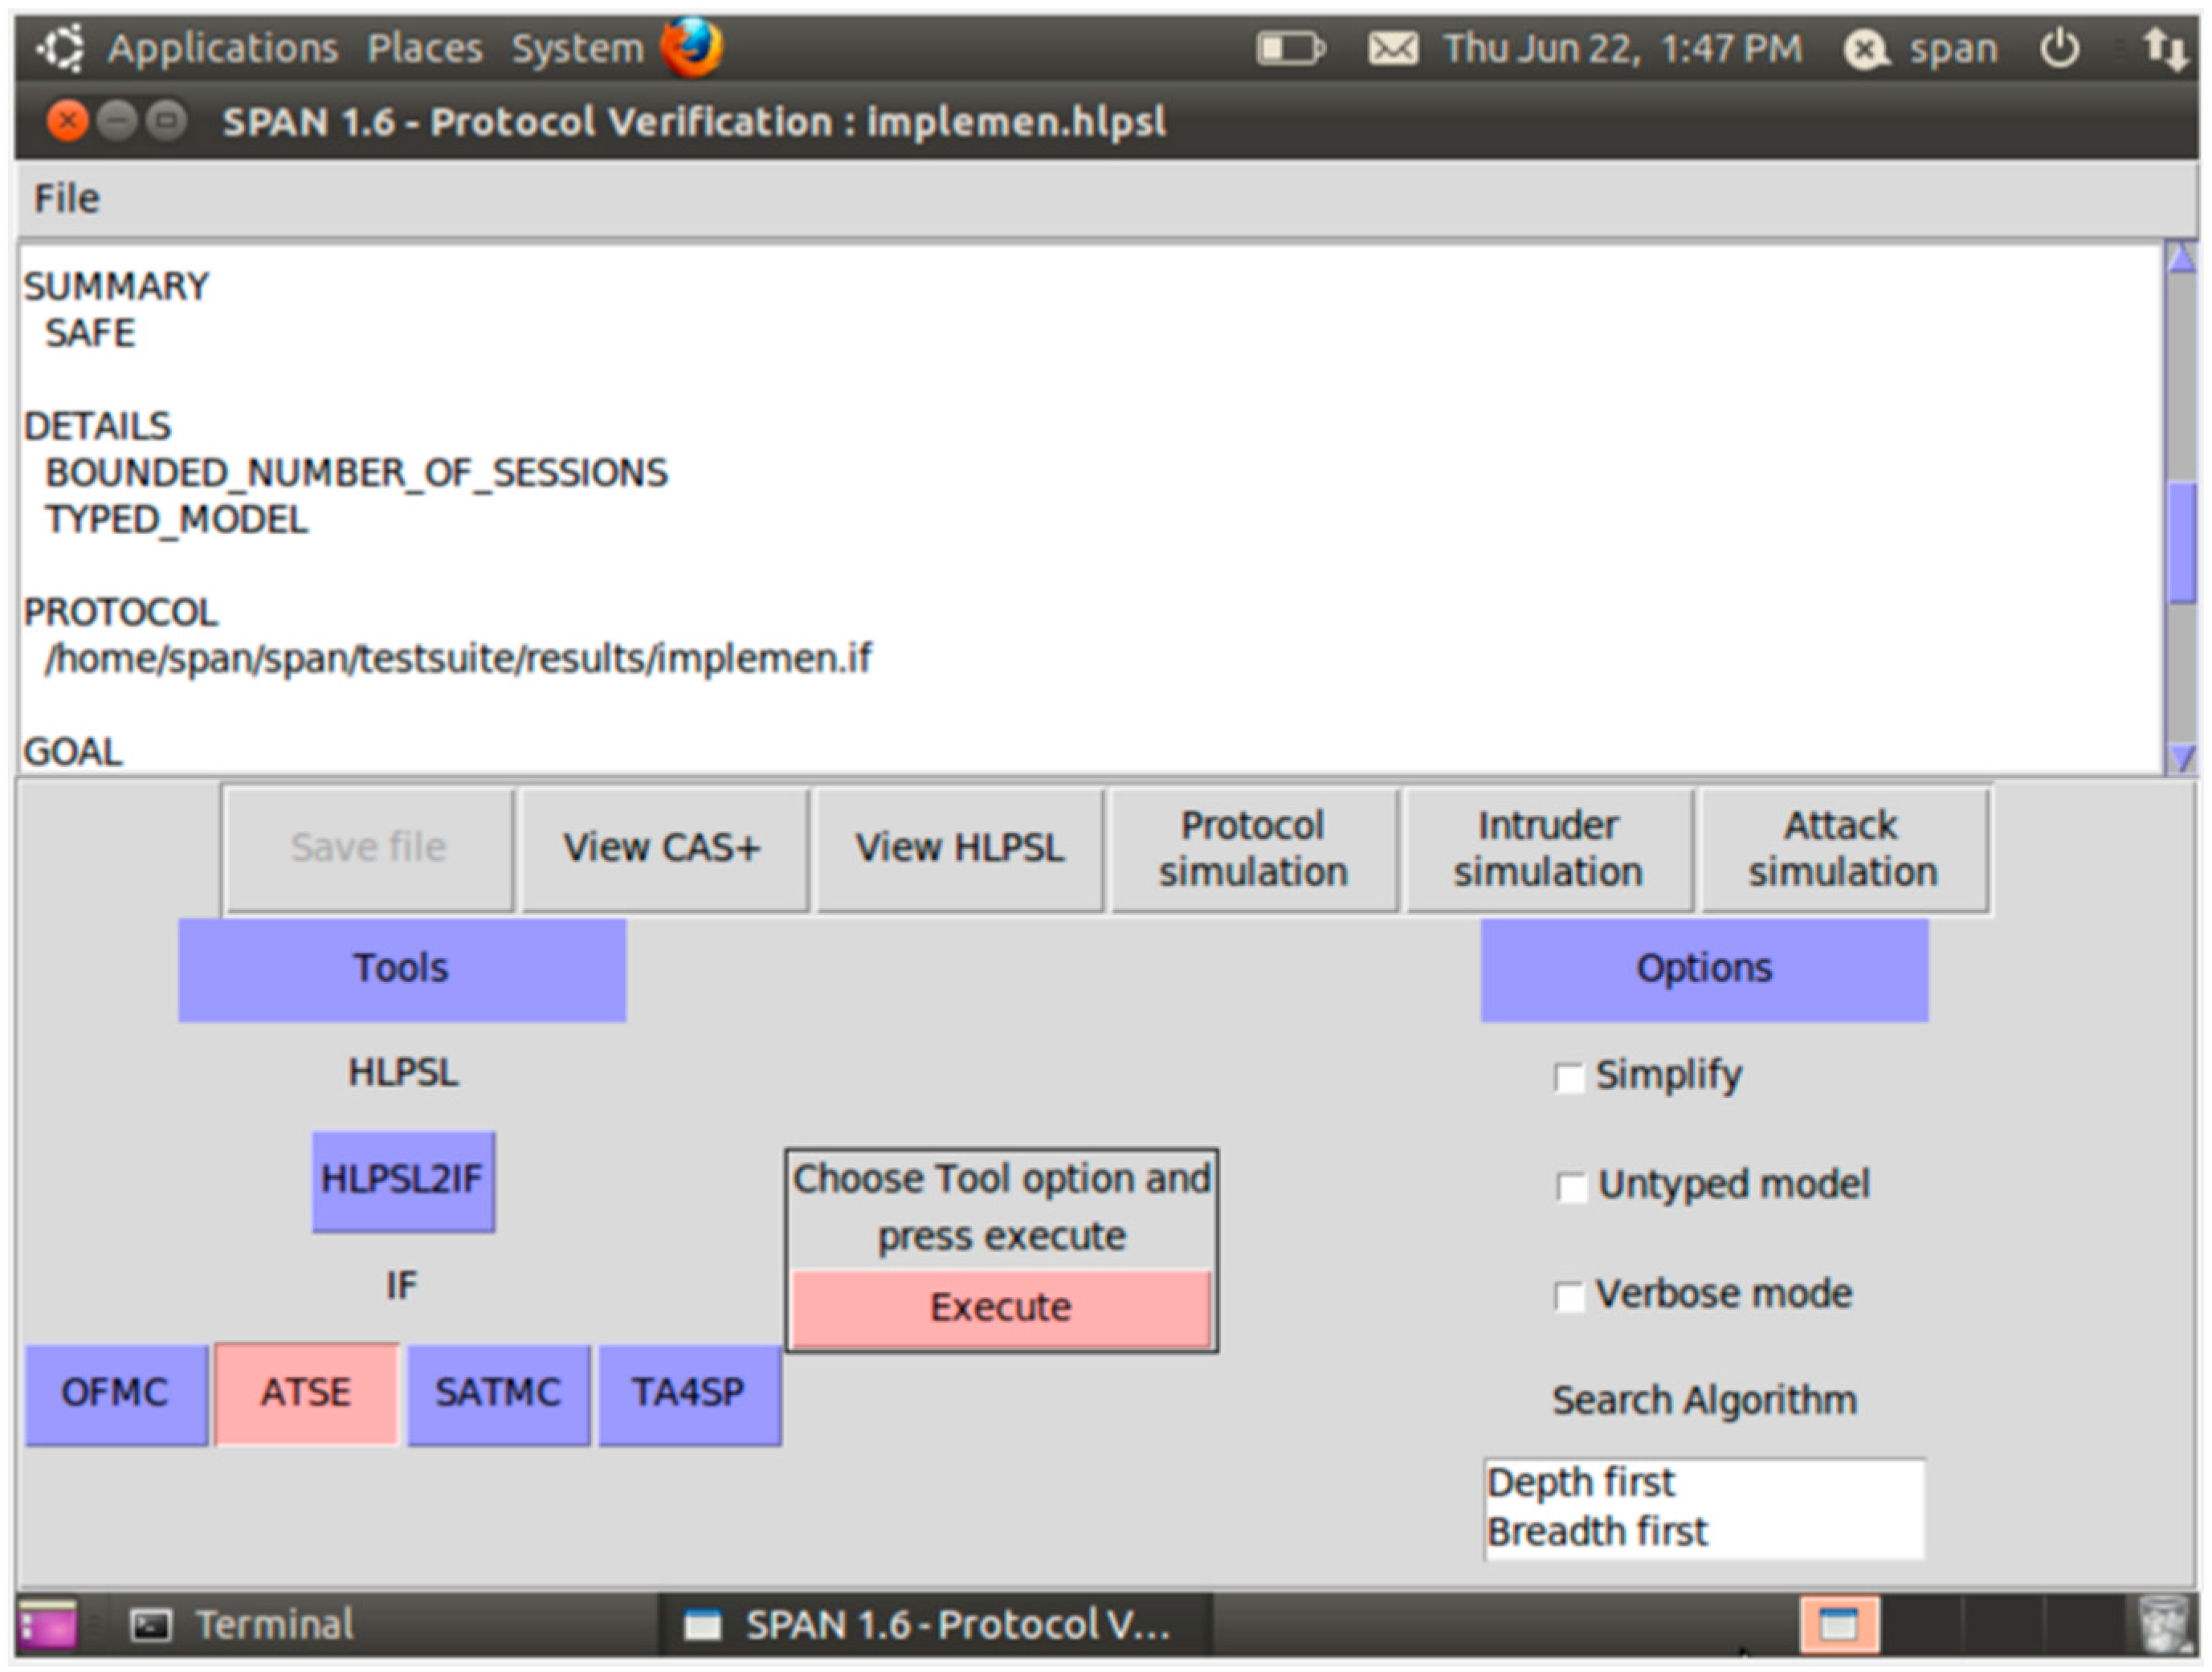Click the network arrows indicator

pyautogui.click(x=2165, y=48)
